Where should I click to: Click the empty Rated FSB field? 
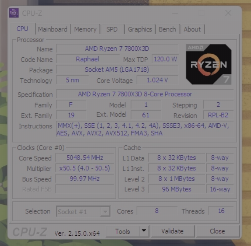pyautogui.click(x=85, y=189)
